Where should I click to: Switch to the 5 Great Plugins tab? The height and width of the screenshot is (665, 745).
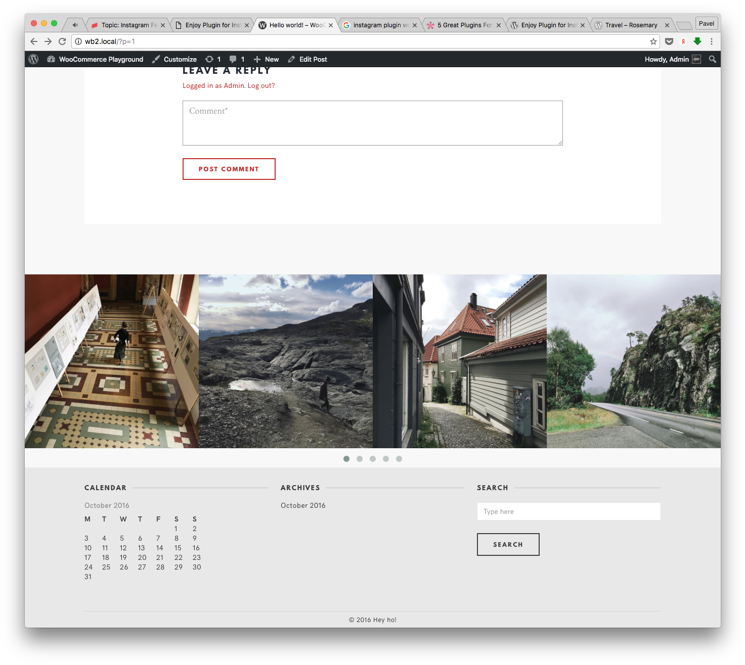(464, 25)
